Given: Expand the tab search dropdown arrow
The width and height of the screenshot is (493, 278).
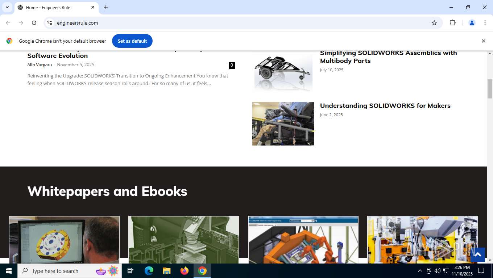Looking at the screenshot, I should point(7,7).
